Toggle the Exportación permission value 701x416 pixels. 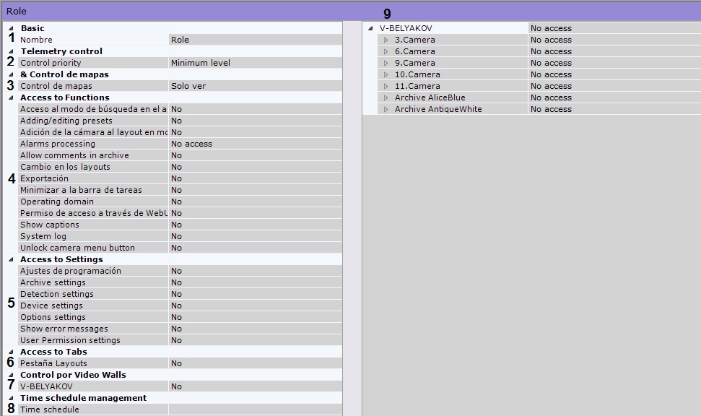pos(254,178)
